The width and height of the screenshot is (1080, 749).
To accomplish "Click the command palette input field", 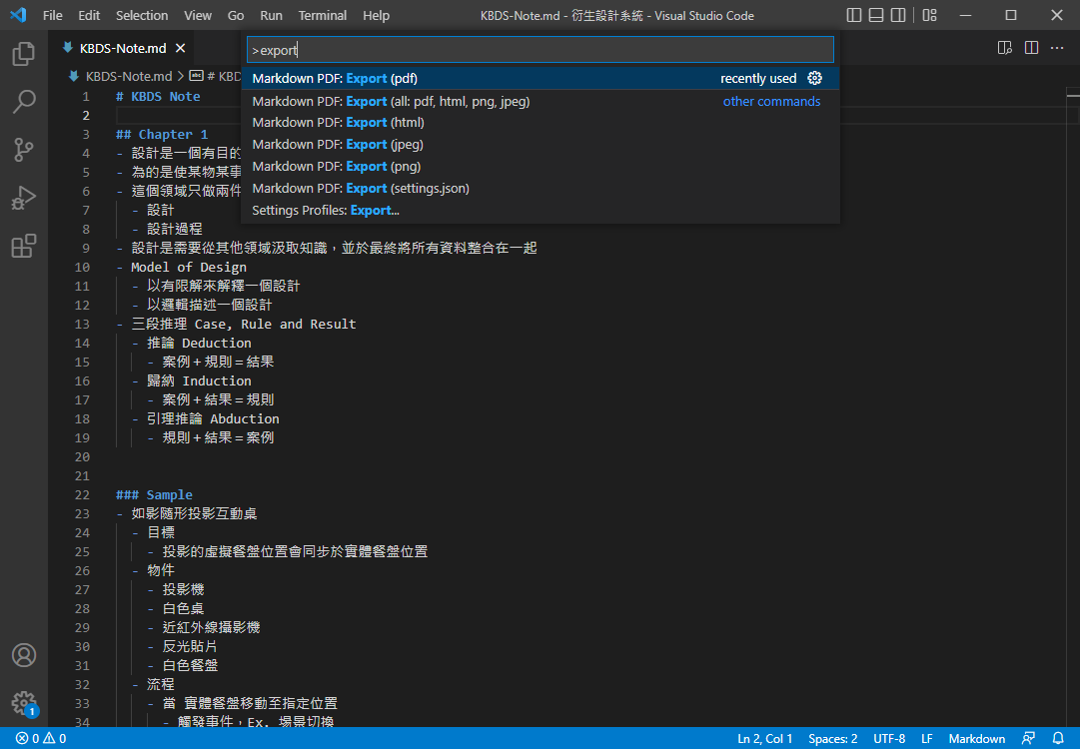I will point(540,50).
